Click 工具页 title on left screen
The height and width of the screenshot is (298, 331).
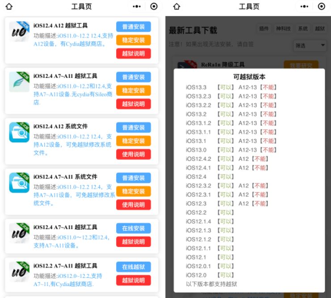[x=81, y=7]
